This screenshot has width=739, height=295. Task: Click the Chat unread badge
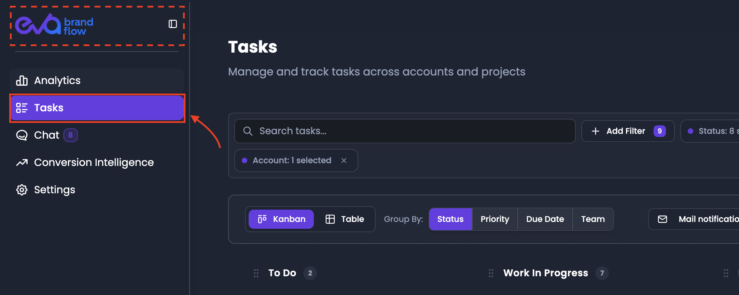pos(71,135)
